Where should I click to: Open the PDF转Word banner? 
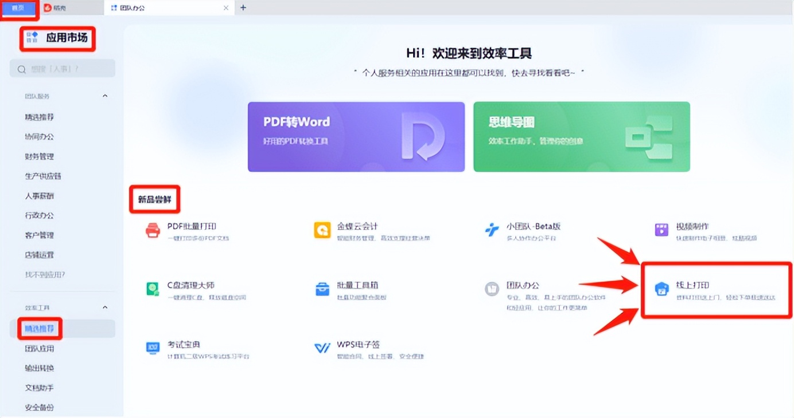pyautogui.click(x=355, y=136)
